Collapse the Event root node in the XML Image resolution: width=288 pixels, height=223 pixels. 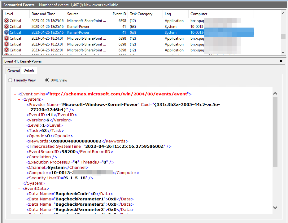[x=15, y=94]
